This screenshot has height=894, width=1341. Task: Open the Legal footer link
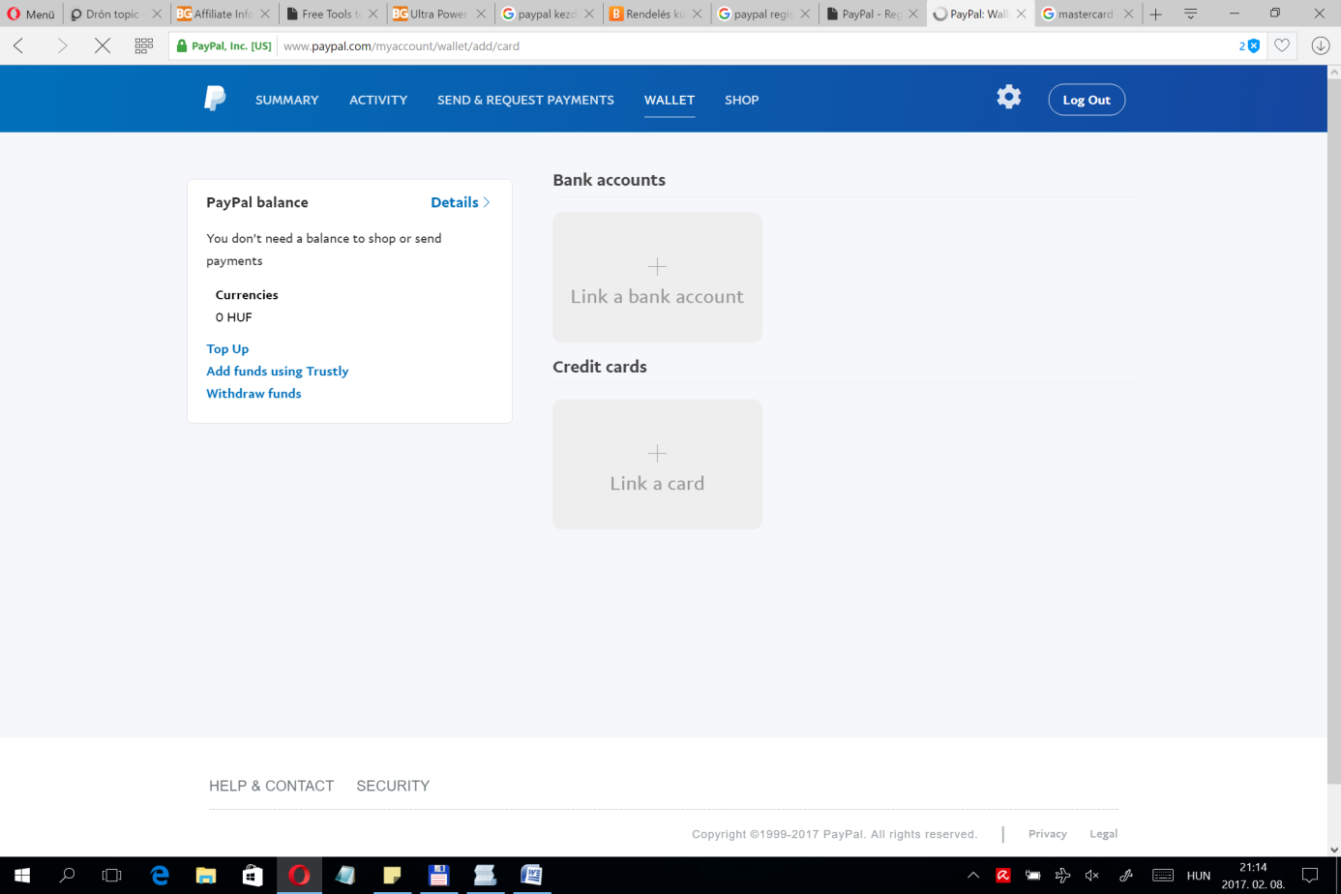pyautogui.click(x=1103, y=834)
